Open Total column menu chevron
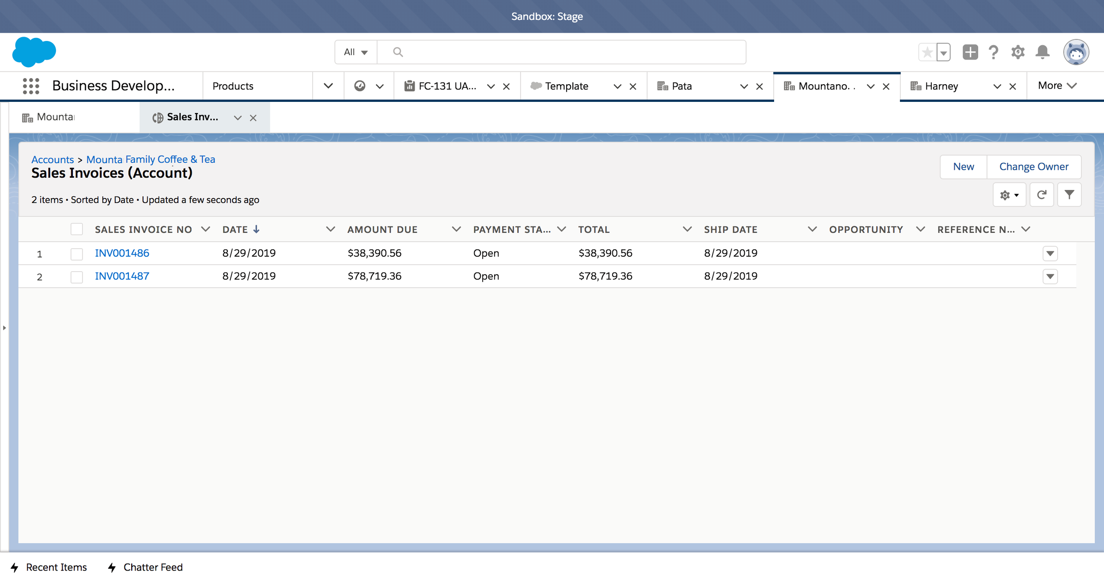This screenshot has width=1104, height=583. 687,229
